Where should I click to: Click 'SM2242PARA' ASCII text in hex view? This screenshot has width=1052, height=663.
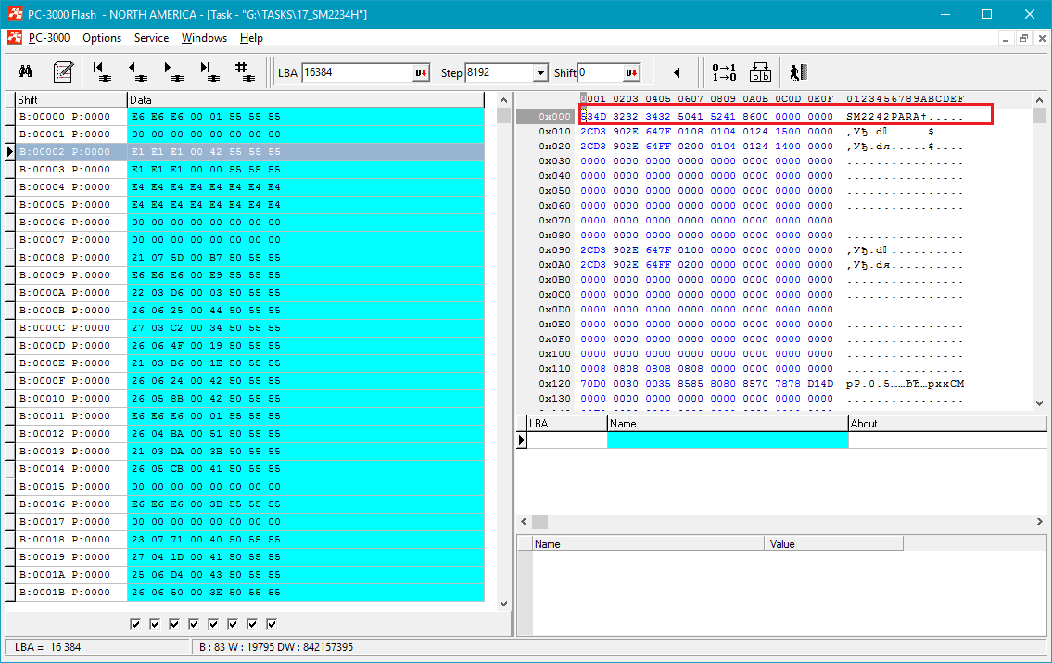pyautogui.click(x=882, y=117)
